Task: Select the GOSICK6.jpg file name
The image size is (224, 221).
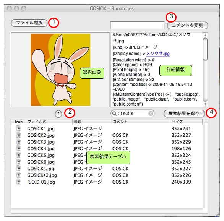Action: coord(41,162)
